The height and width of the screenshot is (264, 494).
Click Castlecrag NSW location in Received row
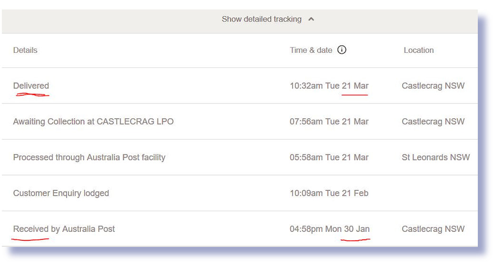coord(433,229)
